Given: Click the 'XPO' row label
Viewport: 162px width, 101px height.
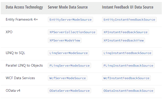Looking at the screenshot, I should tap(9, 32).
